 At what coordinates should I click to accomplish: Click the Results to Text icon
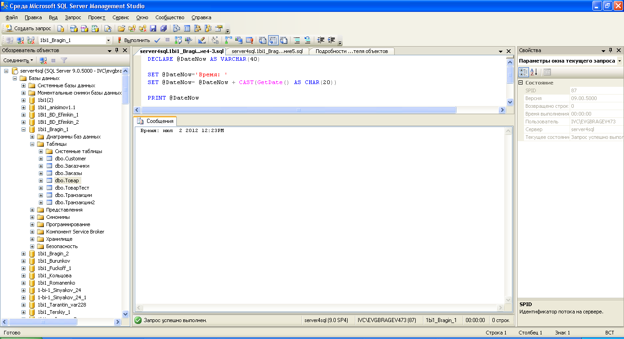(262, 40)
